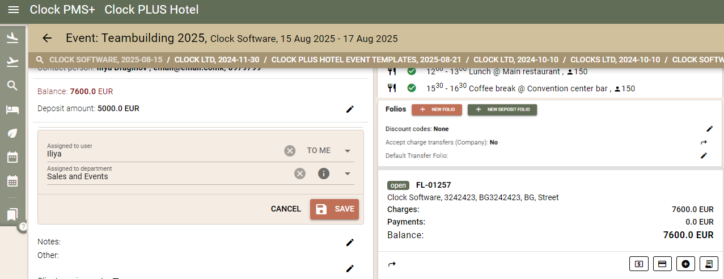The height and width of the screenshot is (279, 724).
Task: Open CLOCK LTD, 2024-11-30 history link
Action: tap(217, 60)
